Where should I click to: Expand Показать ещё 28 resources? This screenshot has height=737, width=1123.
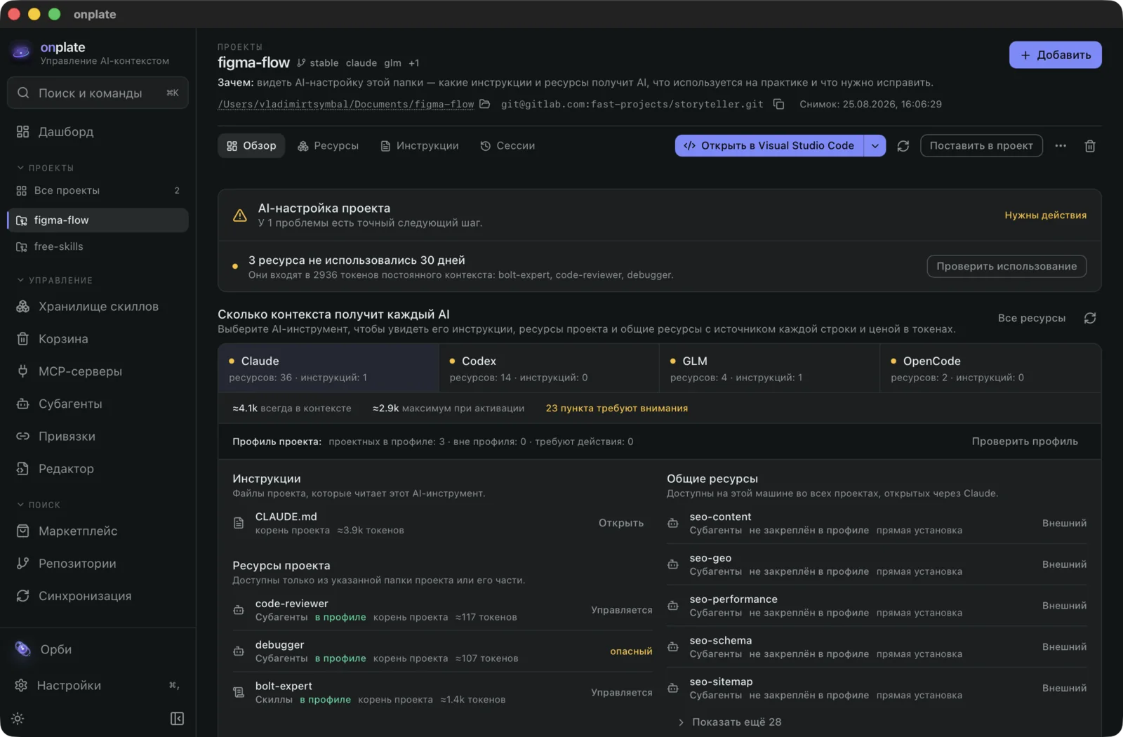tap(730, 722)
